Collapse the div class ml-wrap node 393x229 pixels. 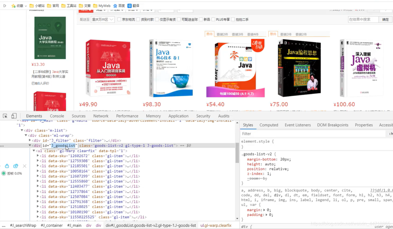[x=26, y=136]
